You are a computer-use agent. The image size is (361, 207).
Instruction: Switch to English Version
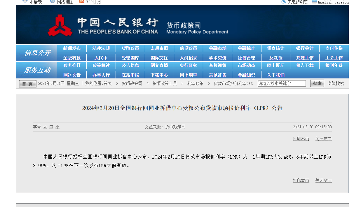coord(333,2)
